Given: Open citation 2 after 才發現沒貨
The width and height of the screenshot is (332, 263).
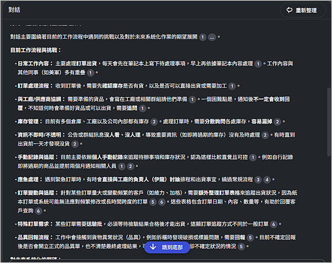Looking at the screenshot, I should click(75, 144).
